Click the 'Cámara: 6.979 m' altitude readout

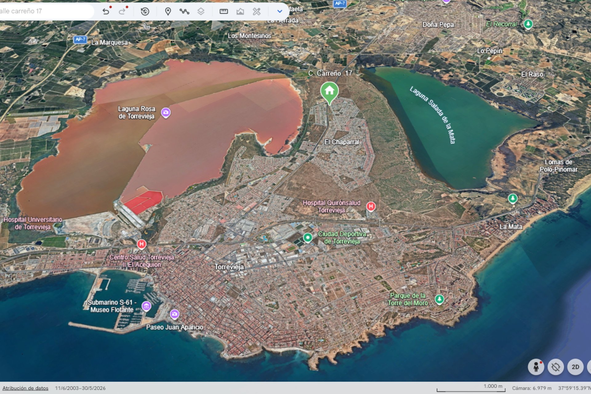point(532,388)
